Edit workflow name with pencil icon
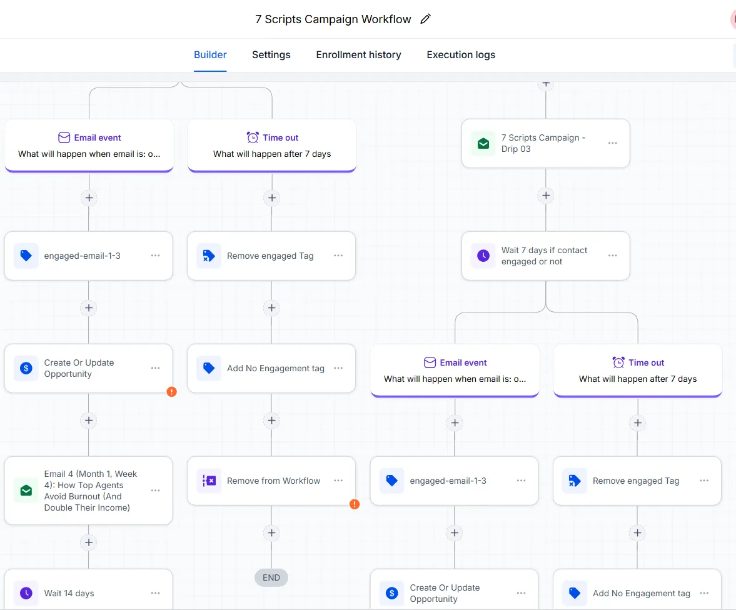Screen dimensions: 736x610 tap(425, 19)
